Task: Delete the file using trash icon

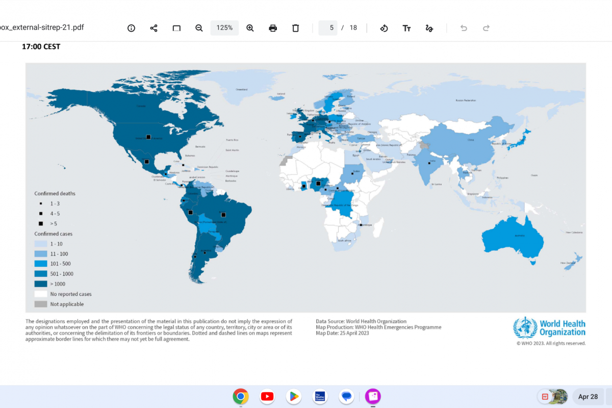Action: 295,28
